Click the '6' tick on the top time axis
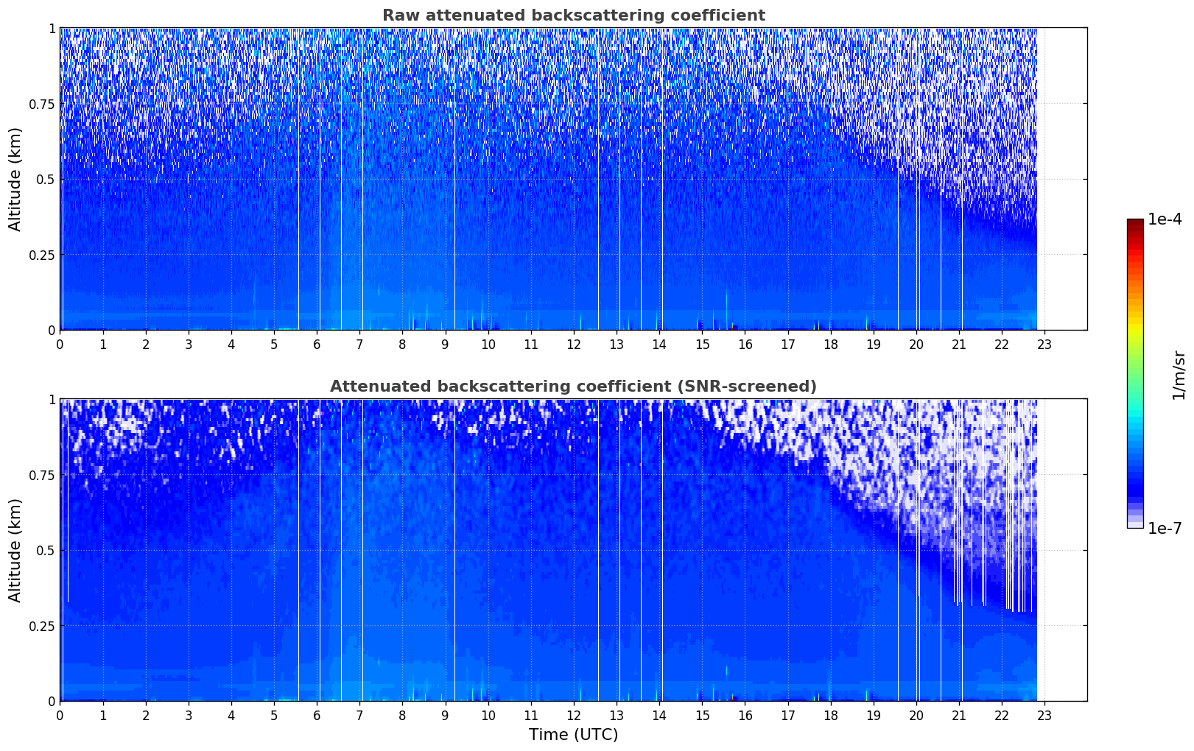 click(317, 344)
